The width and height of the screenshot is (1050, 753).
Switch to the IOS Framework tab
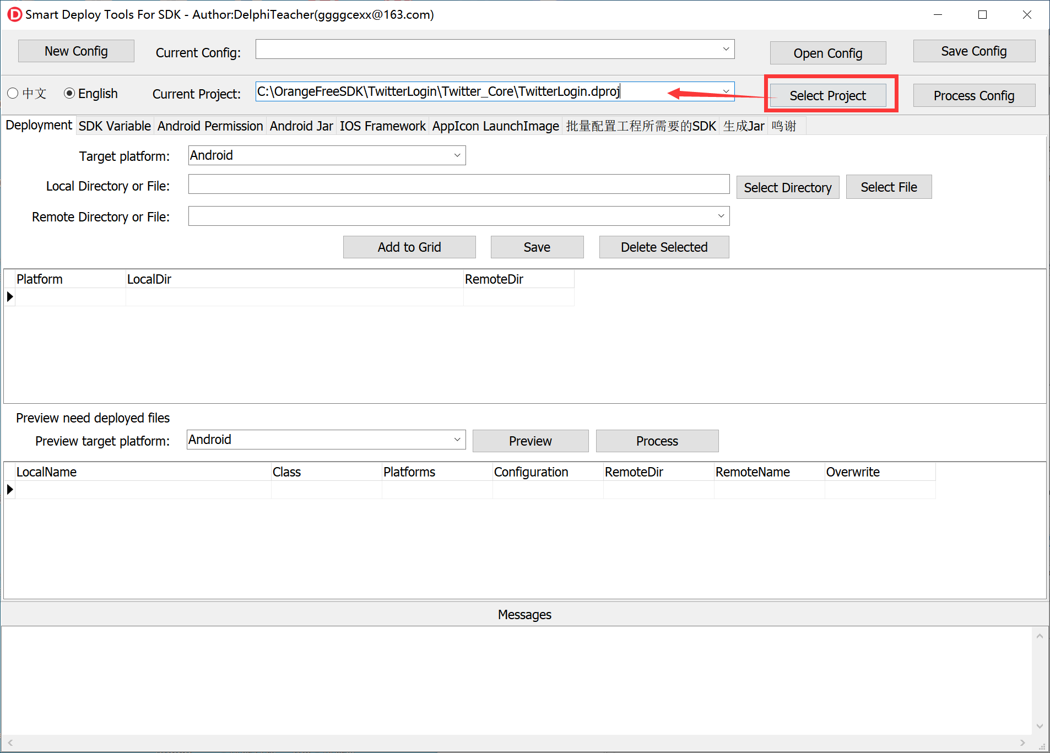point(382,126)
